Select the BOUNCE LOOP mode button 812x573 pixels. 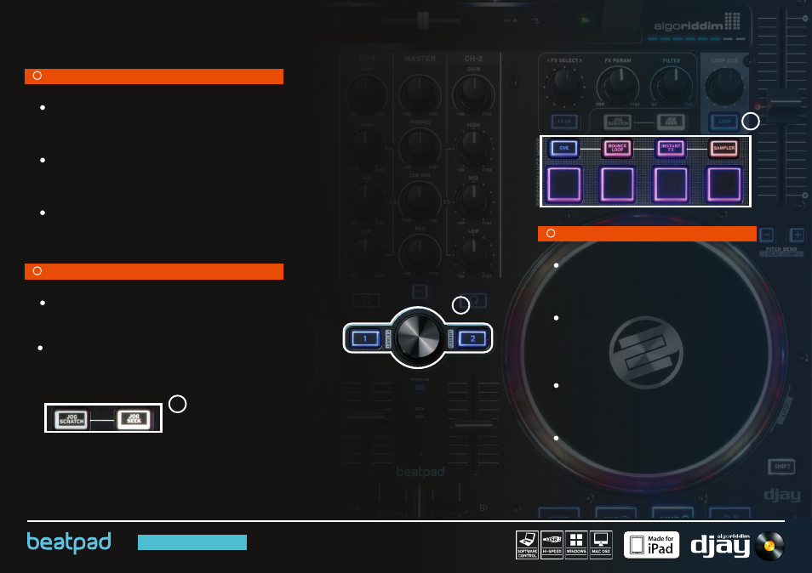click(617, 148)
